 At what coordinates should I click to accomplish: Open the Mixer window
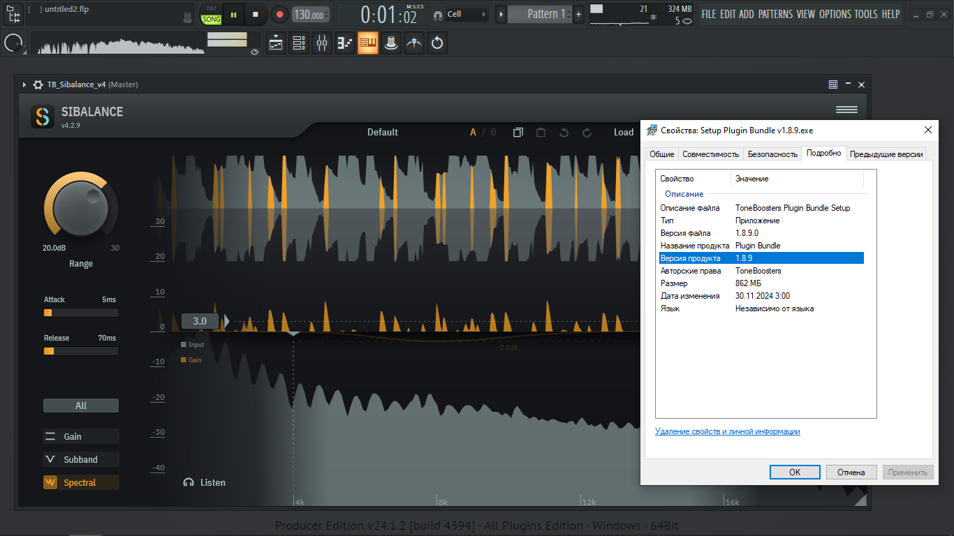[322, 43]
